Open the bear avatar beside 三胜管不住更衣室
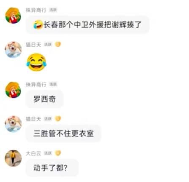This screenshot has width=189, height=182. (x=13, y=124)
